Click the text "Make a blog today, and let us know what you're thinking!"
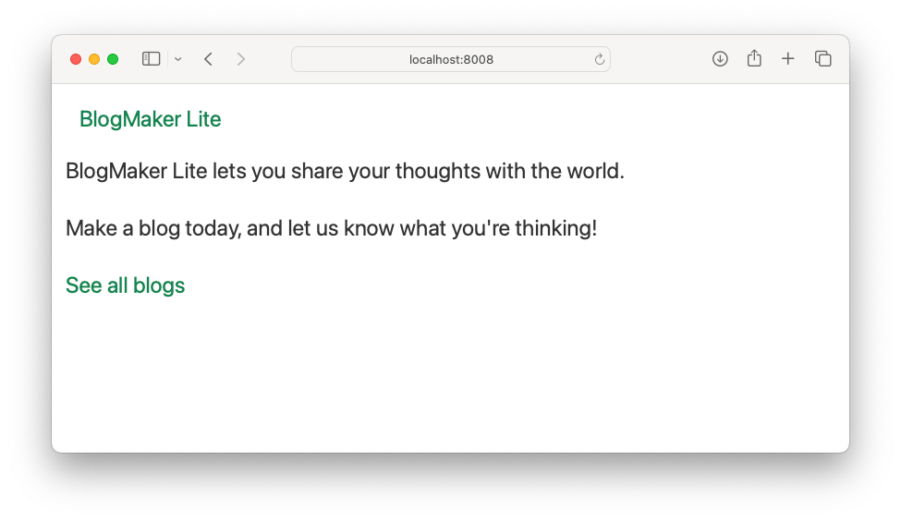901x521 pixels. pos(332,228)
